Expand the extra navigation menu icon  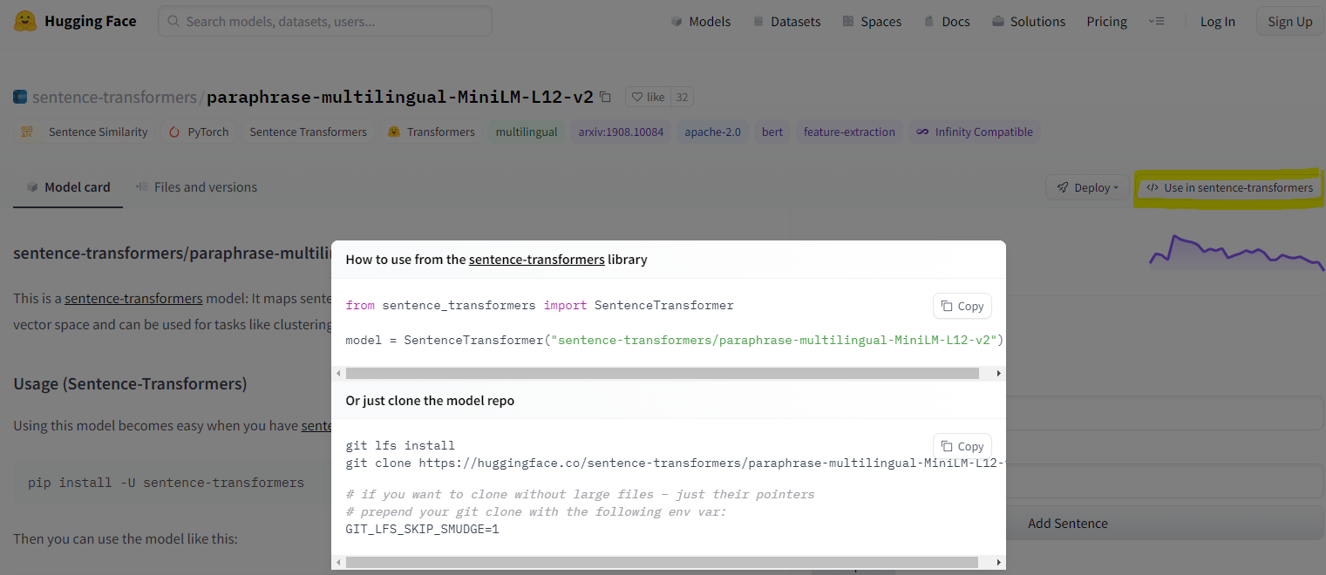tap(1156, 21)
